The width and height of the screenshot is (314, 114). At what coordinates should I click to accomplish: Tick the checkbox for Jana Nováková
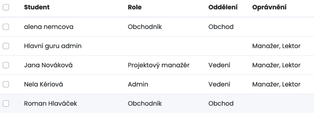[x=6, y=65]
